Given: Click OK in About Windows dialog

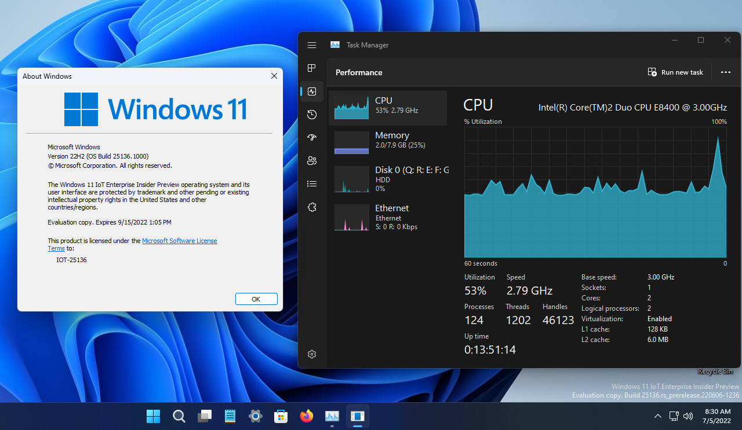Looking at the screenshot, I should click(256, 299).
